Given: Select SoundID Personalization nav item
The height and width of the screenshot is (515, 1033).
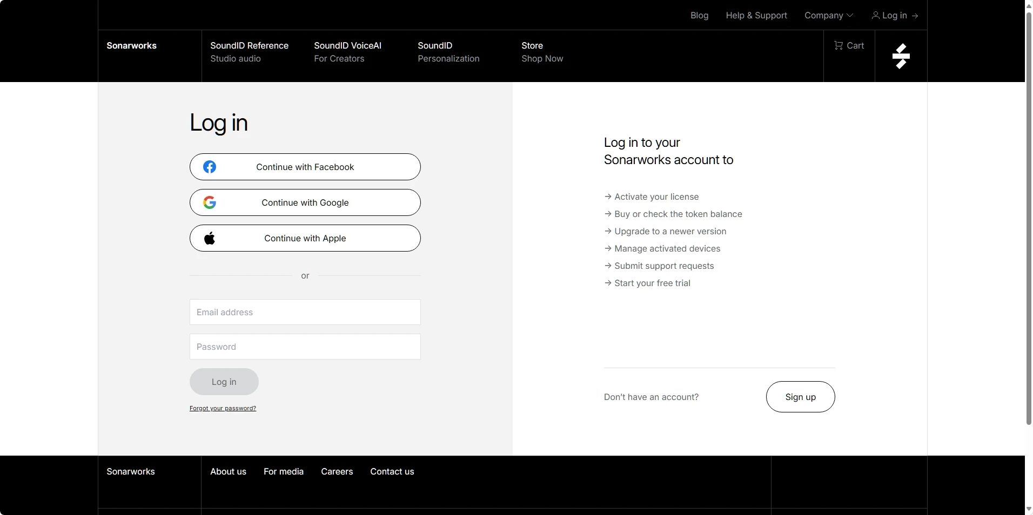Looking at the screenshot, I should coord(448,52).
